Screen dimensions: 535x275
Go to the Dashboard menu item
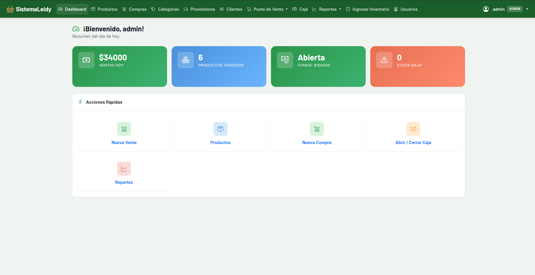(x=72, y=9)
